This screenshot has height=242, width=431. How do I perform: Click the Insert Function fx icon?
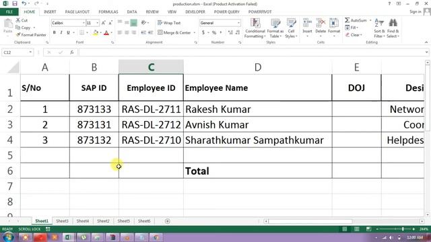72,52
